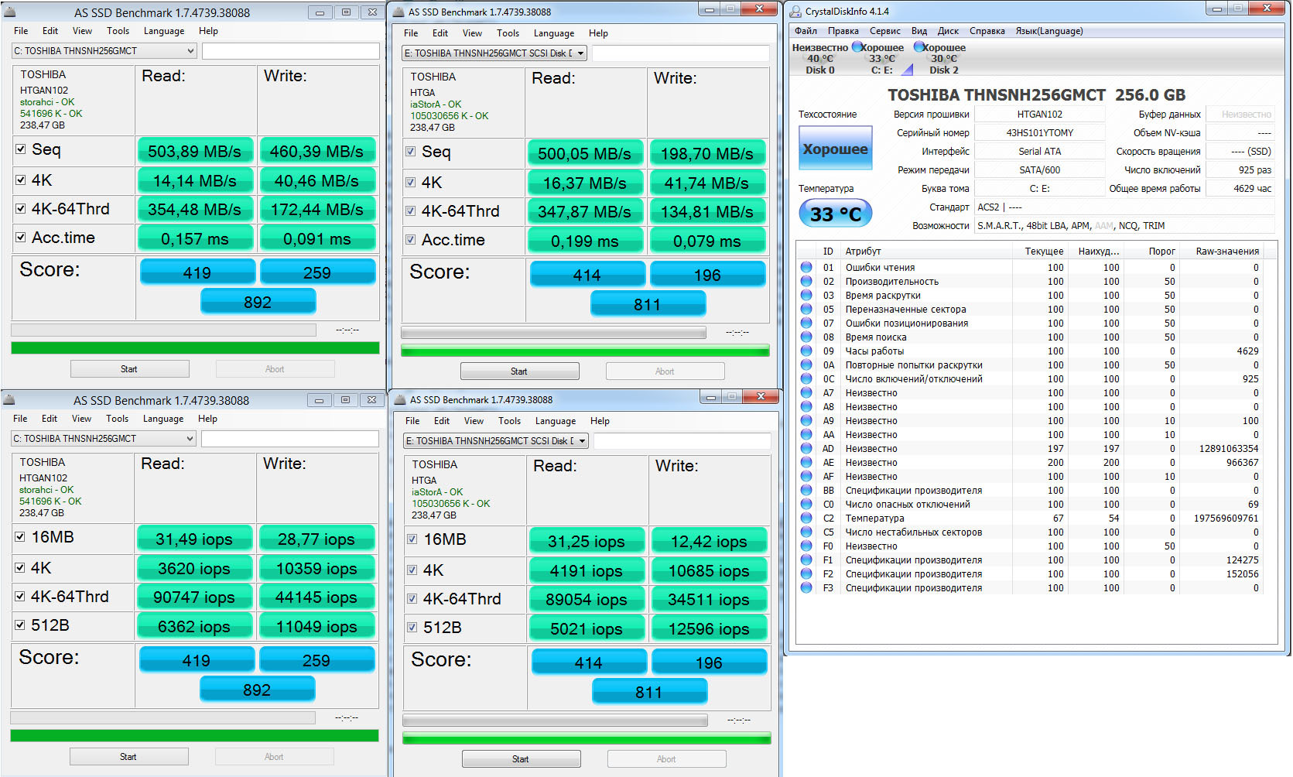This screenshot has height=777, width=1293.
Task: Toggle the 16MB checkbox in the C: drive iops window
Action: click(20, 536)
